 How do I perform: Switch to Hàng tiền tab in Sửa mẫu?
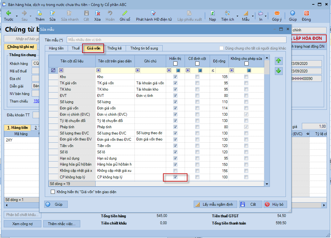(x=56, y=48)
